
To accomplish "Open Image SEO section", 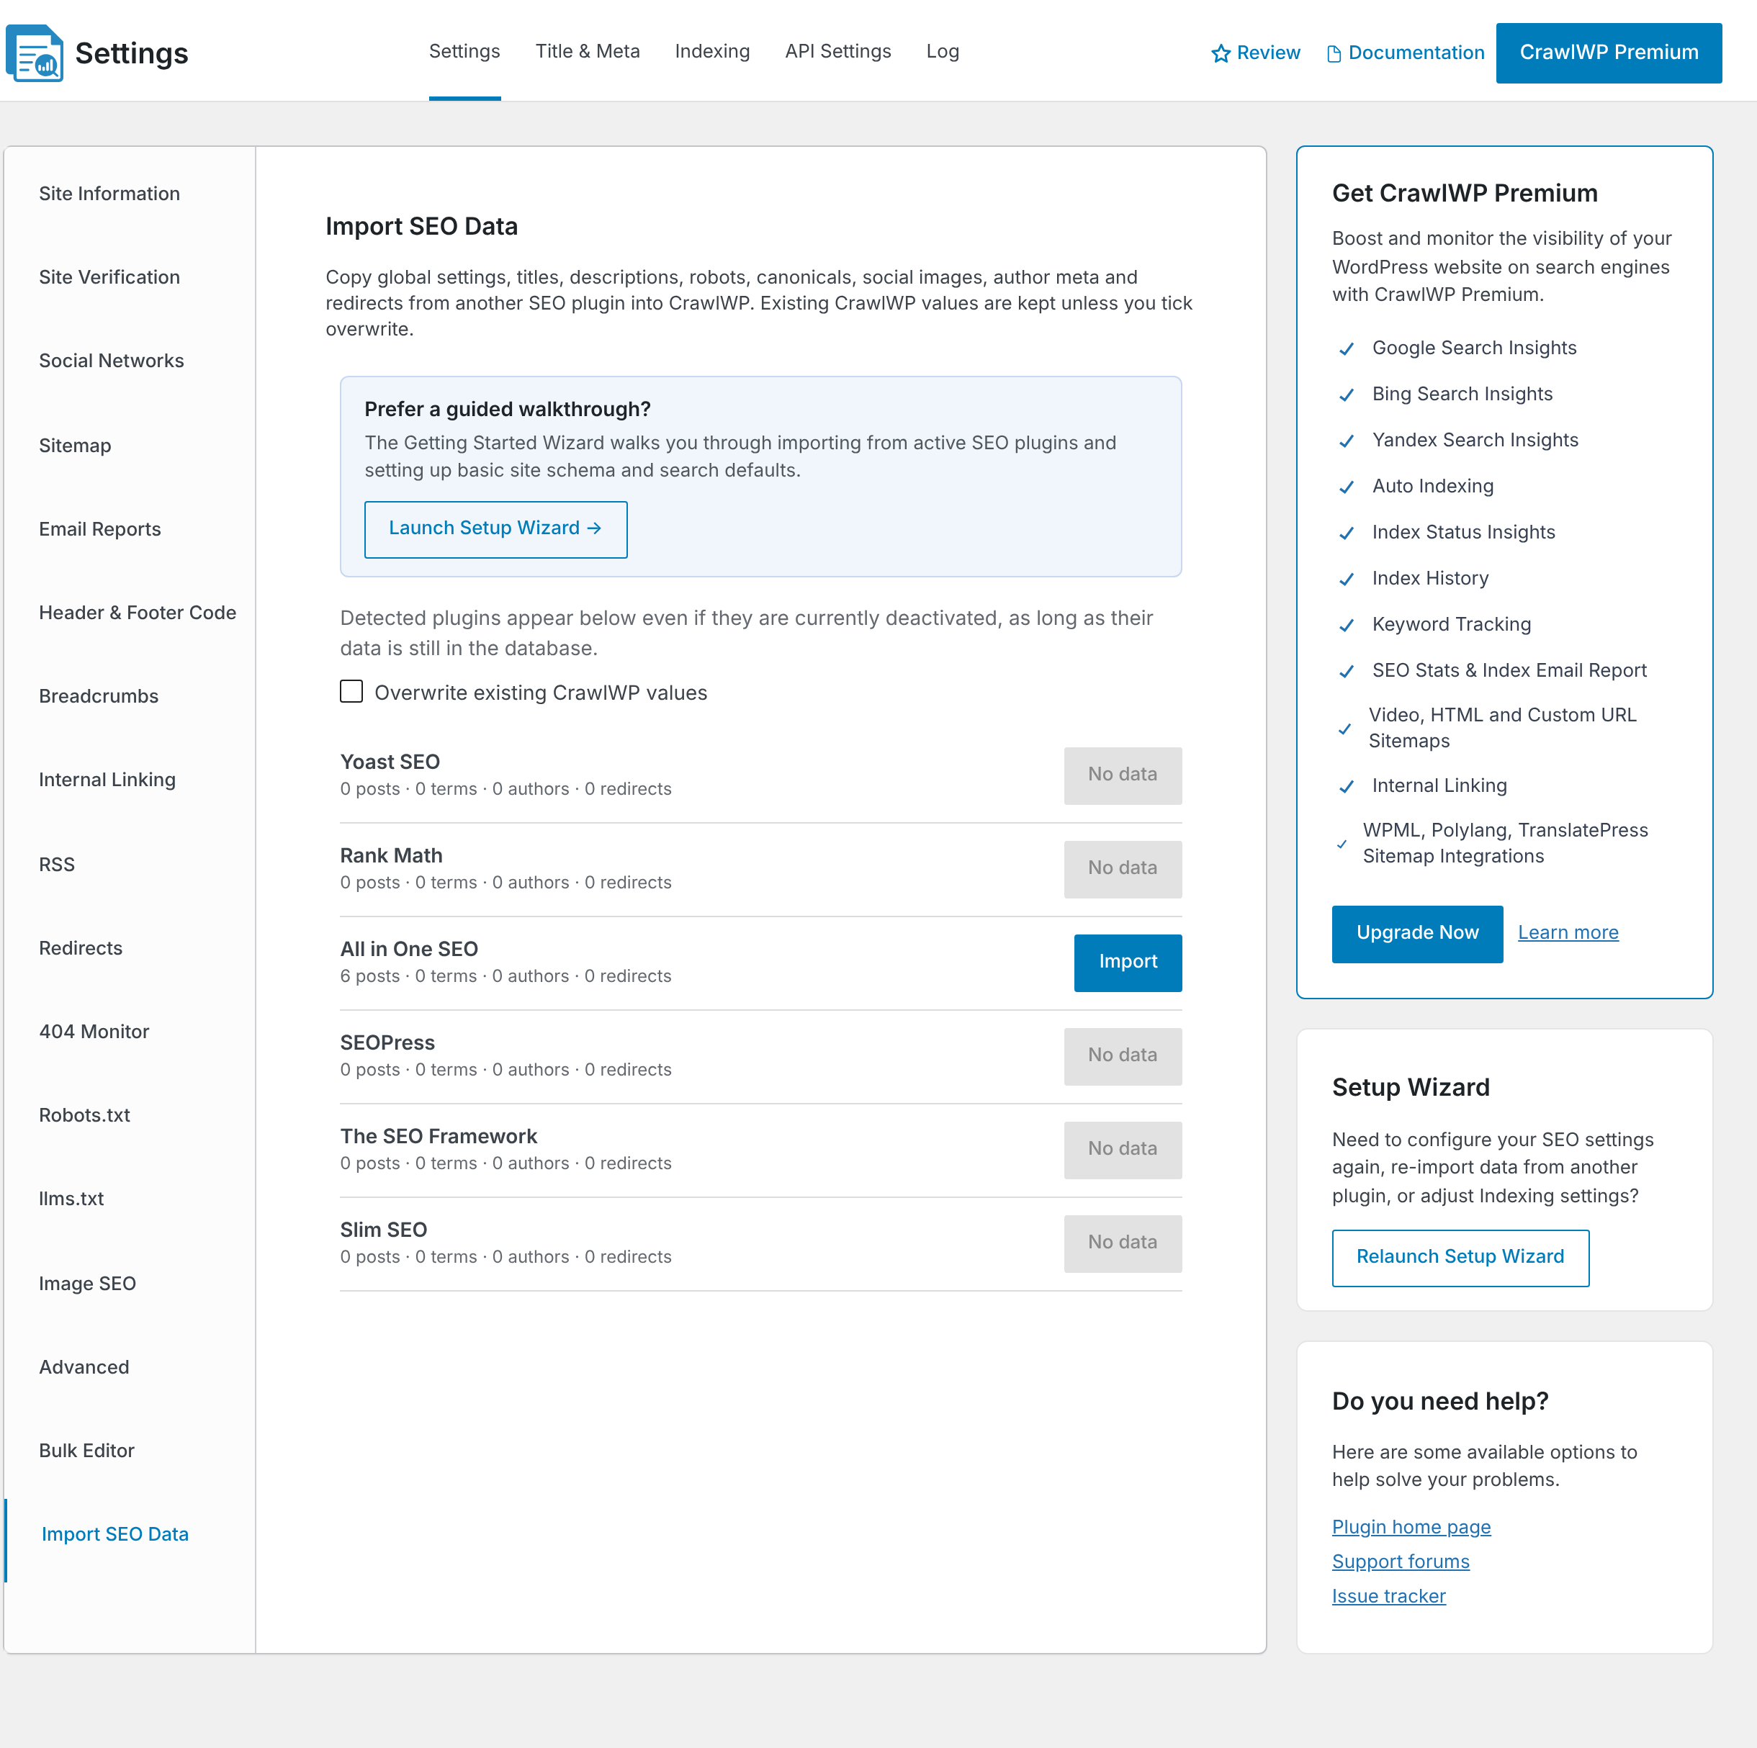I will (x=87, y=1284).
